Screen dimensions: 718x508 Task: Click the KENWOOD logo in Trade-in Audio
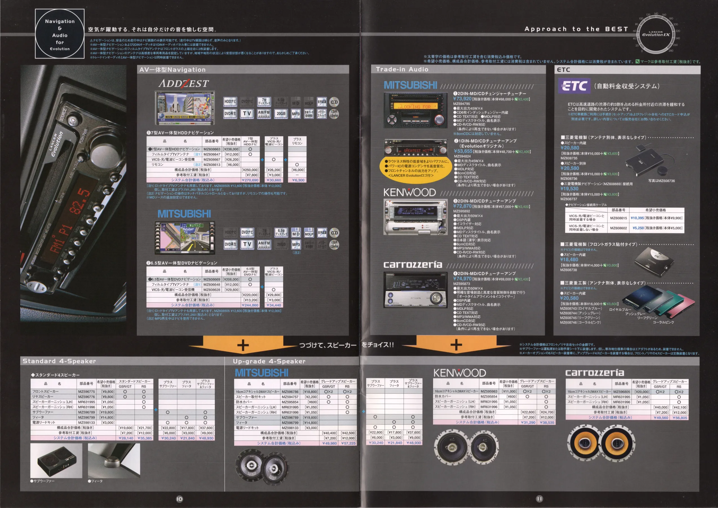pos(410,192)
